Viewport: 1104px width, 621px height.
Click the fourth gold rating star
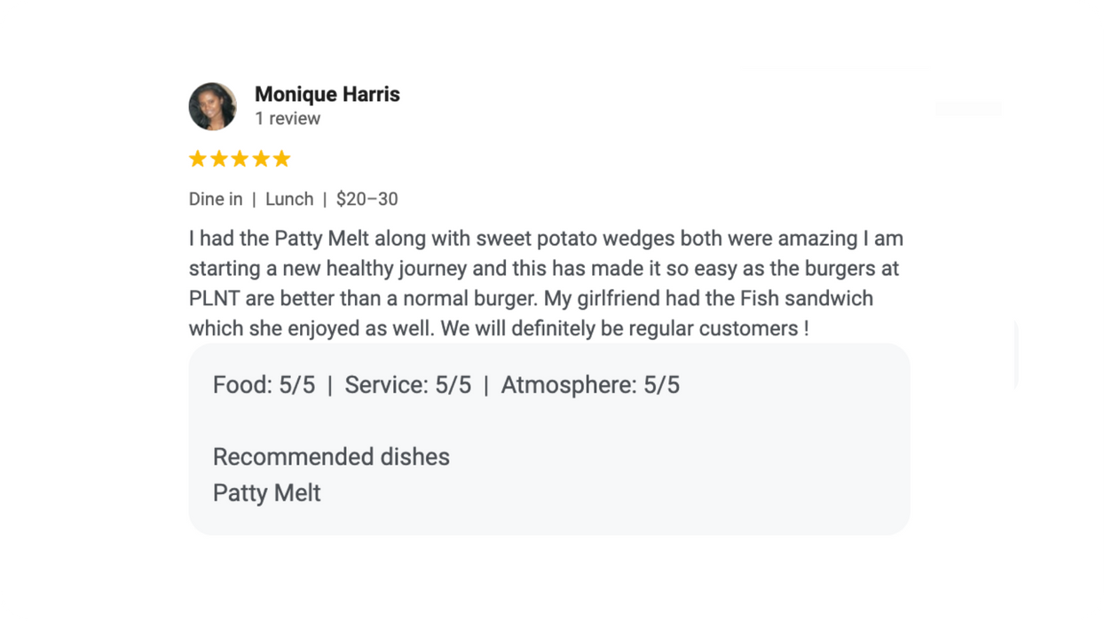tap(261, 159)
